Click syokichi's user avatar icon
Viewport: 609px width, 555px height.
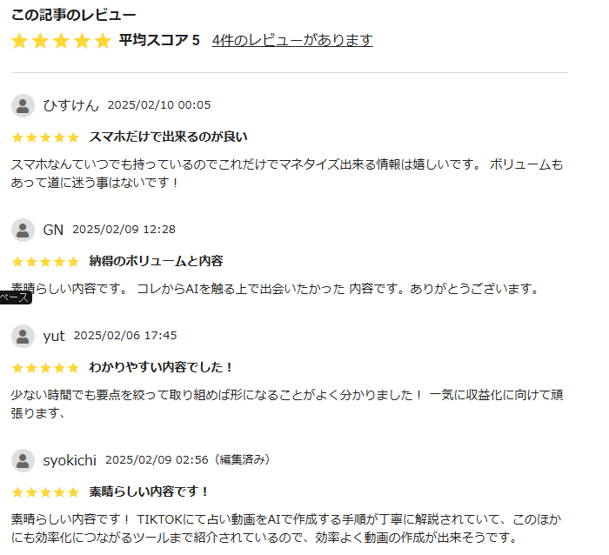23,461
